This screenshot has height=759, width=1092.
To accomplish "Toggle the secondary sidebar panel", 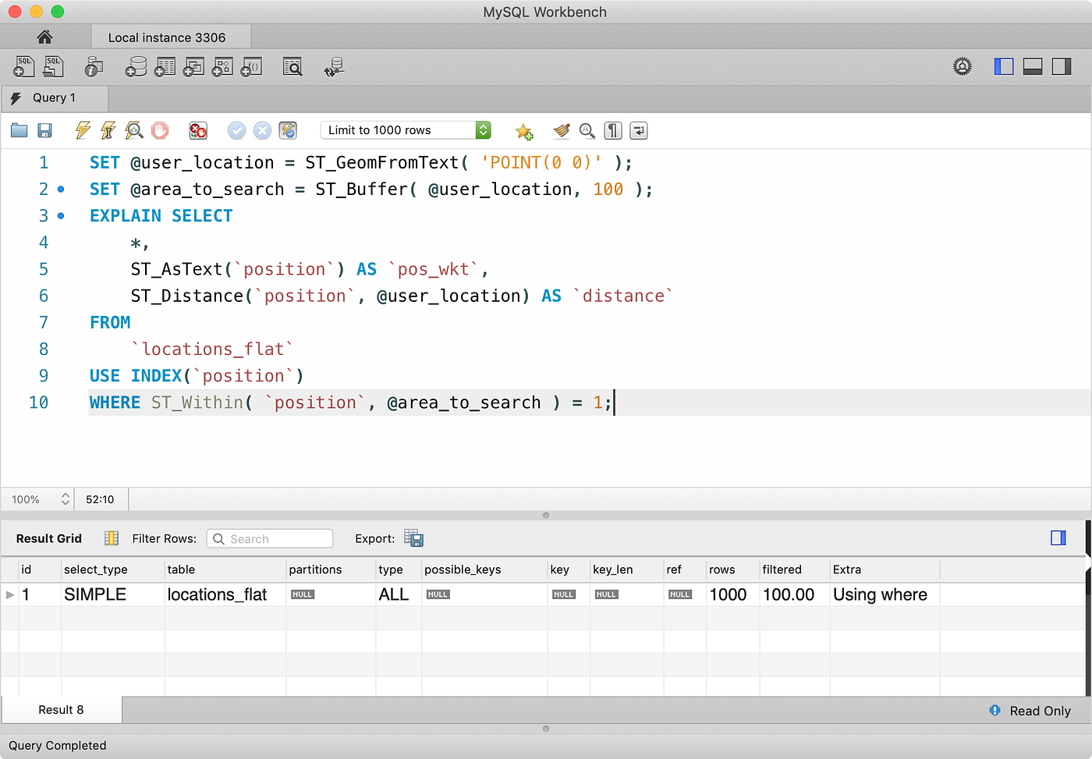I will click(1061, 66).
